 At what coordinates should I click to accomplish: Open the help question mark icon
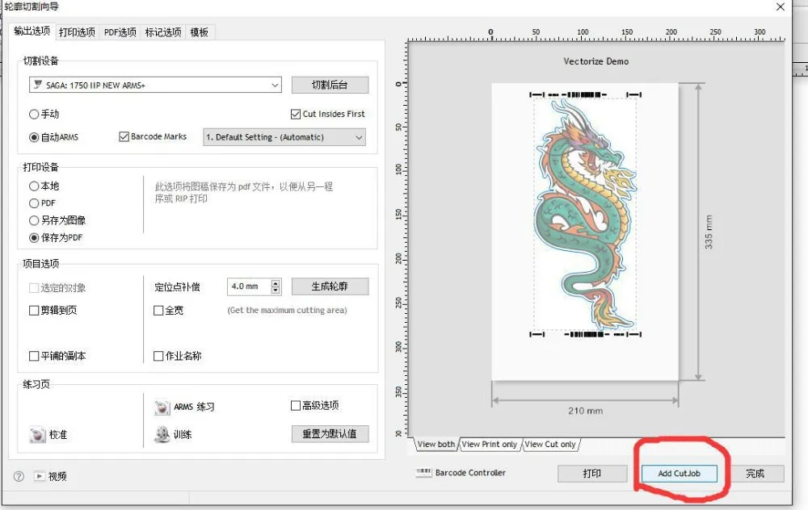click(x=19, y=476)
